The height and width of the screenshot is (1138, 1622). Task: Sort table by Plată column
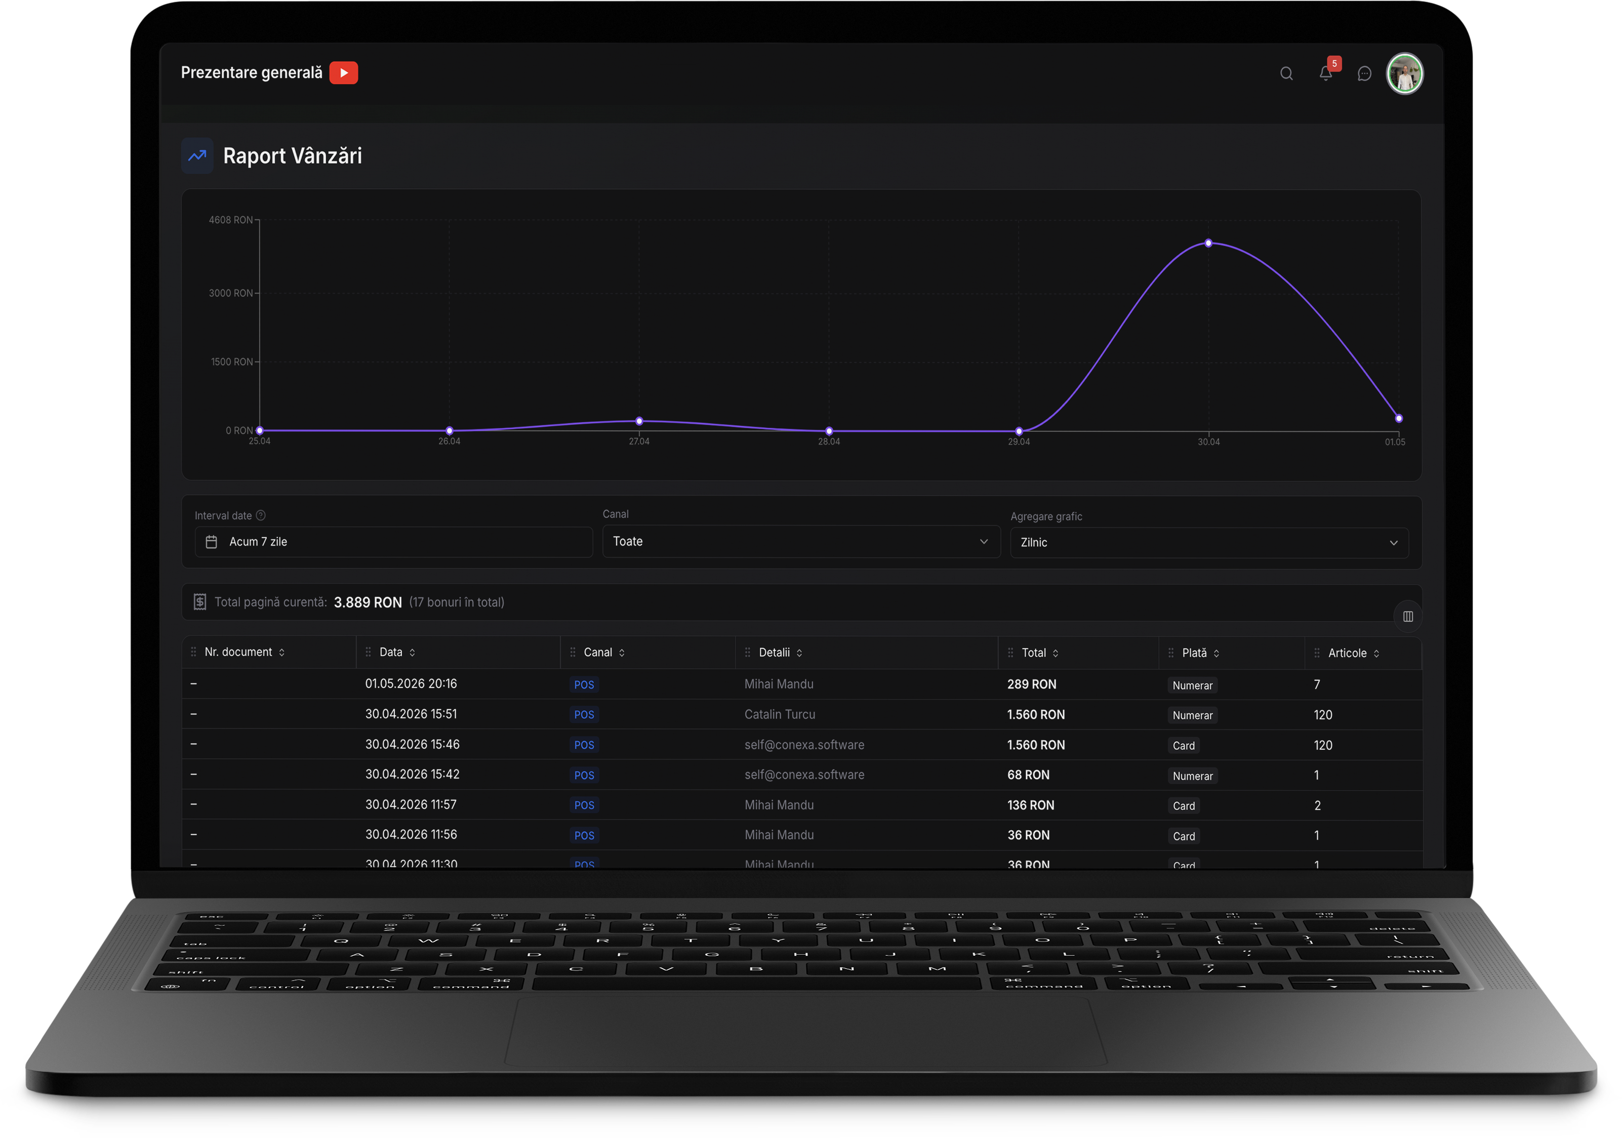pyautogui.click(x=1216, y=654)
